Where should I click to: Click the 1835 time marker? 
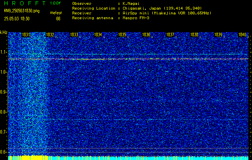pyautogui.click(x=122, y=35)
